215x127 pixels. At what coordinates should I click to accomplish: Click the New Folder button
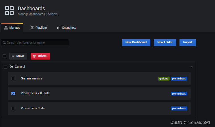click(165, 42)
